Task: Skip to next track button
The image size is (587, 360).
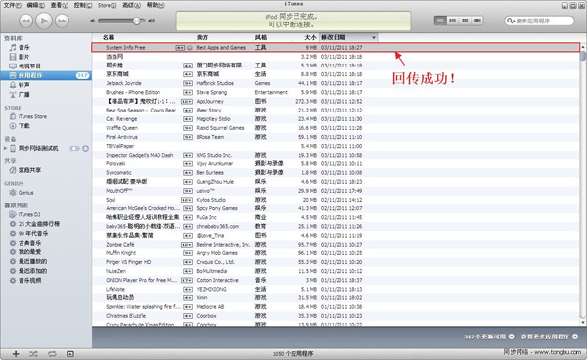Action: (x=62, y=21)
